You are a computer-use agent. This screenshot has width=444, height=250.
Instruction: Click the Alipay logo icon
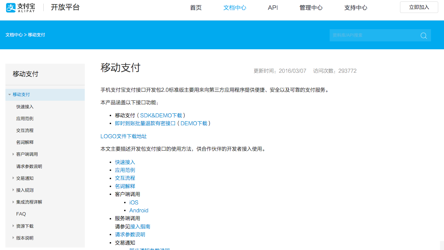pyautogui.click(x=11, y=8)
